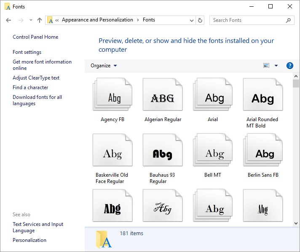
Task: Click inside the Search Fonts field
Action: (x=252, y=20)
